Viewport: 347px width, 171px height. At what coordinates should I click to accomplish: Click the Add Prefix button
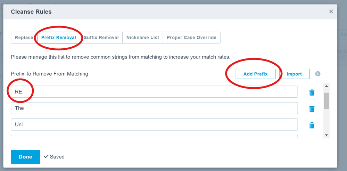coord(255,74)
